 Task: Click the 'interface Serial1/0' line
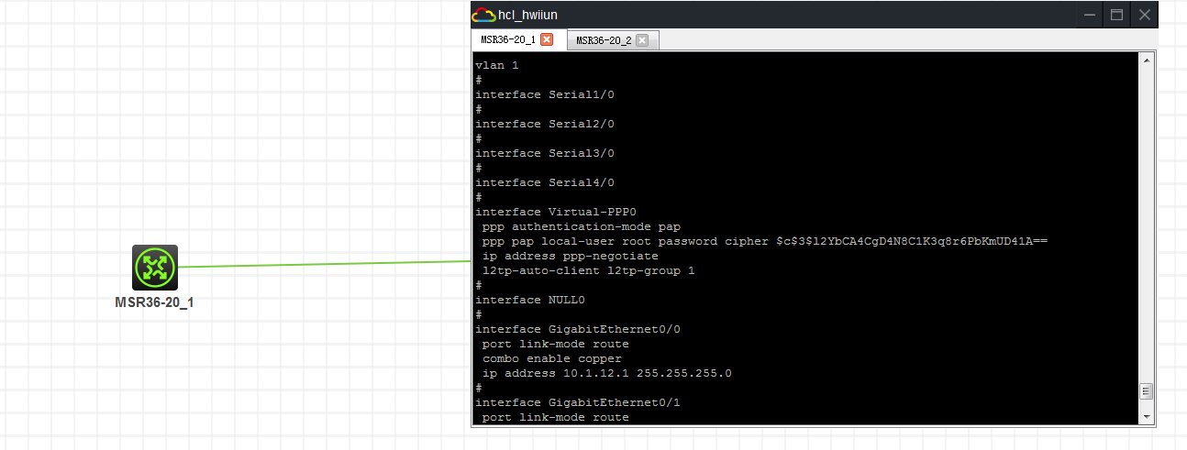pyautogui.click(x=545, y=94)
